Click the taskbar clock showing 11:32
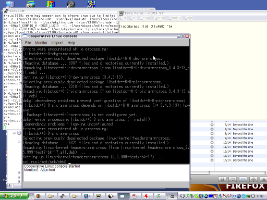Screen dimensions: 267x200 point(260,196)
